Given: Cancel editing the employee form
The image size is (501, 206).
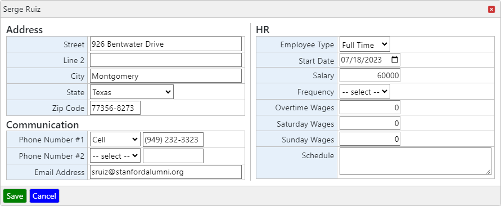Looking at the screenshot, I should point(44,196).
